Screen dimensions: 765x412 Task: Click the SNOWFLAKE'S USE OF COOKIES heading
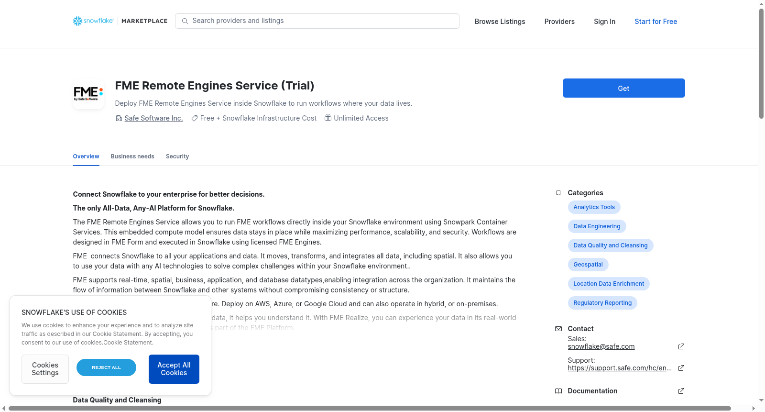coord(74,312)
